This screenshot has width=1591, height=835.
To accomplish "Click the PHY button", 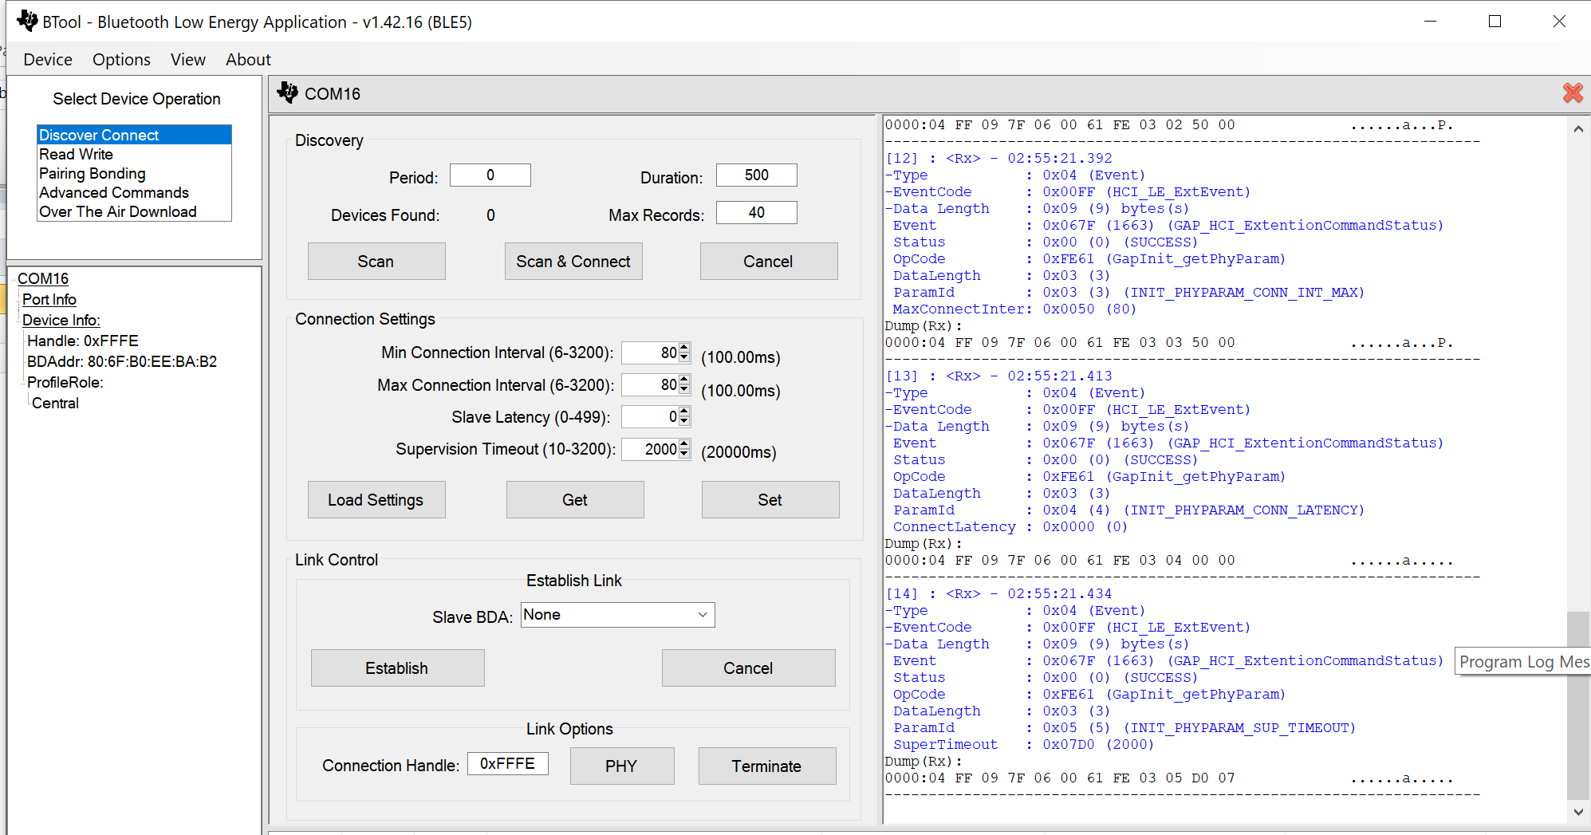I will pos(621,766).
